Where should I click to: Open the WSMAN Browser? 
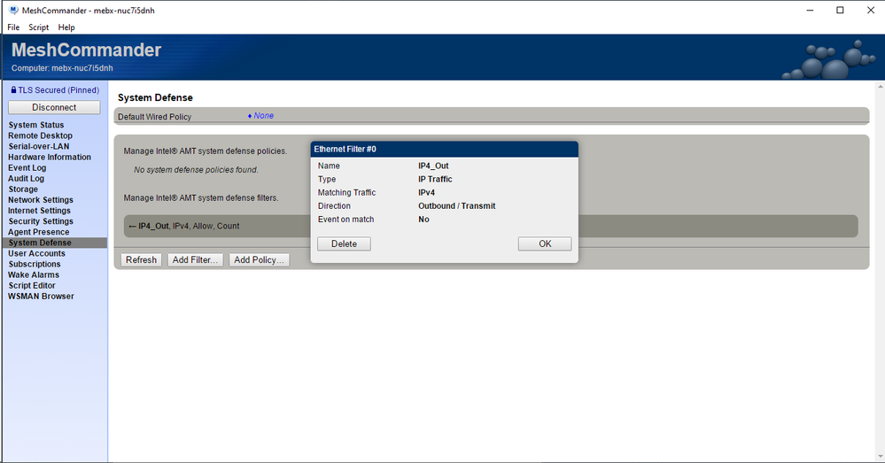pos(41,297)
